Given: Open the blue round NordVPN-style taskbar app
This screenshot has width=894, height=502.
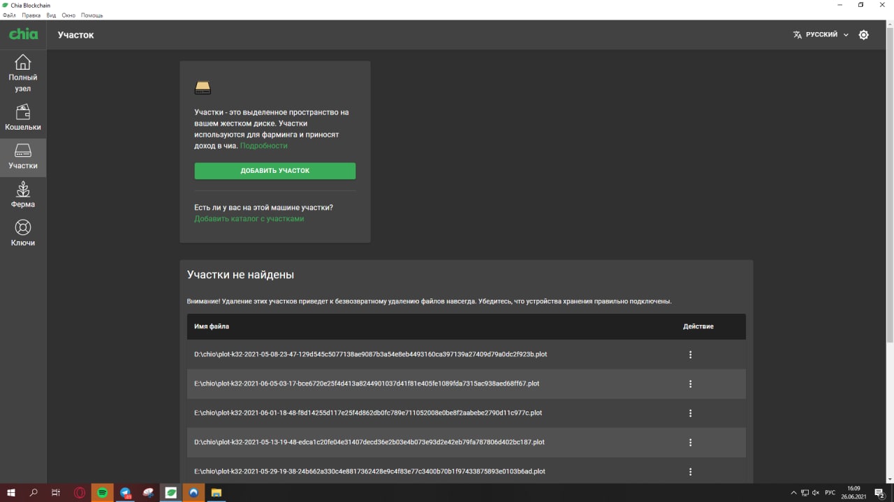Looking at the screenshot, I should click(x=193, y=493).
